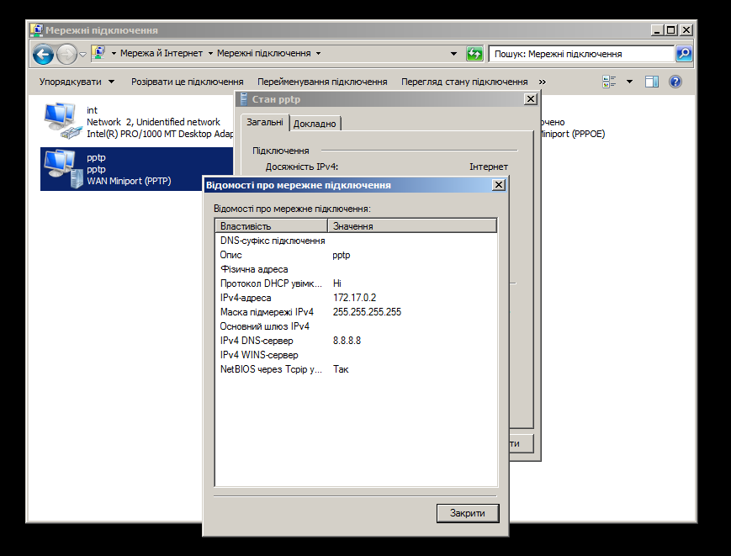The height and width of the screenshot is (556, 731).
Task: Click the Властивість column header
Action: tap(270, 226)
